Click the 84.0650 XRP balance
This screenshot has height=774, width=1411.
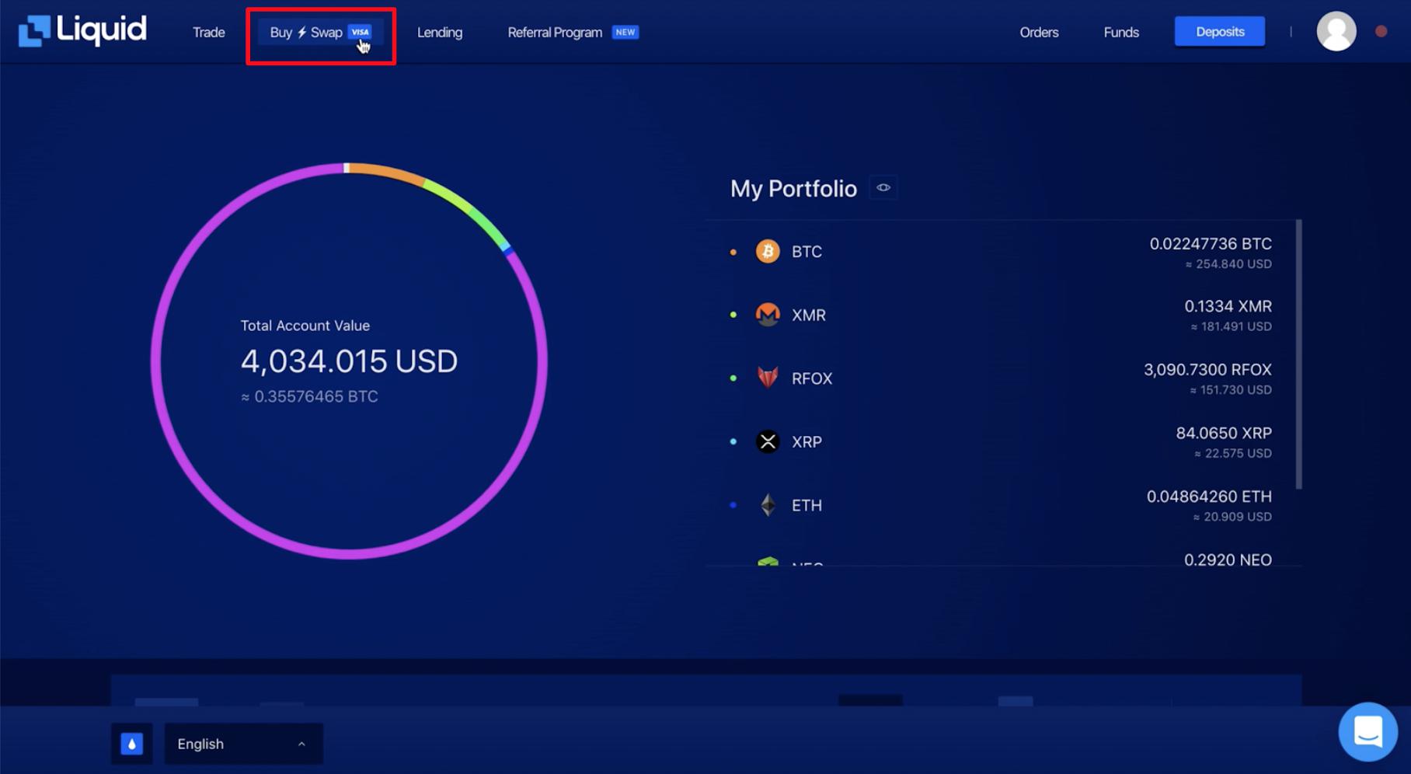(x=1224, y=433)
